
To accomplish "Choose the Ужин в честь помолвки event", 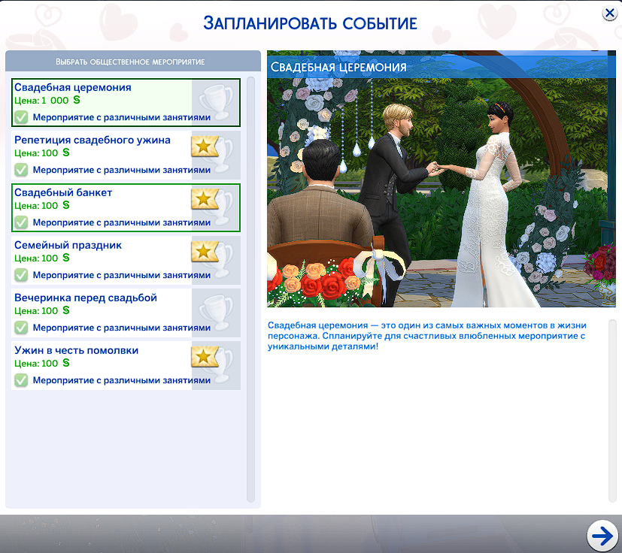I will (x=126, y=365).
